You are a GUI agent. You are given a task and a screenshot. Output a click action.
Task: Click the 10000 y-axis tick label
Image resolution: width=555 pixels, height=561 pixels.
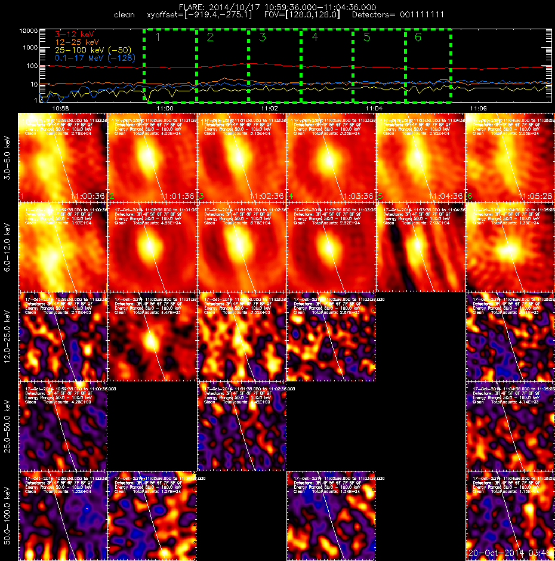pos(29,31)
